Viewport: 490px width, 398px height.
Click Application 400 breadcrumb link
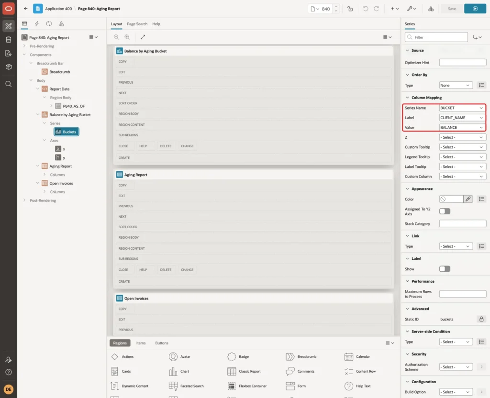pos(58,9)
